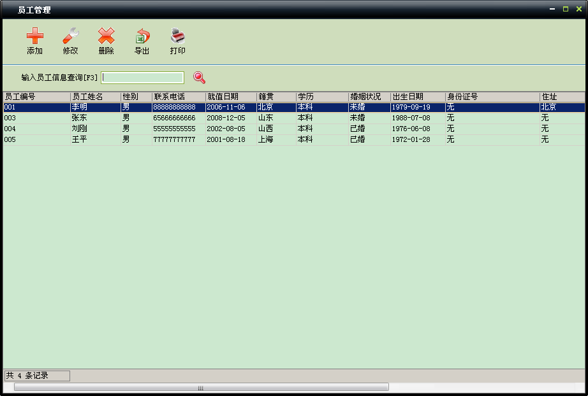Click the name 刘刚
The height and width of the screenshot is (396, 588).
[x=79, y=129]
